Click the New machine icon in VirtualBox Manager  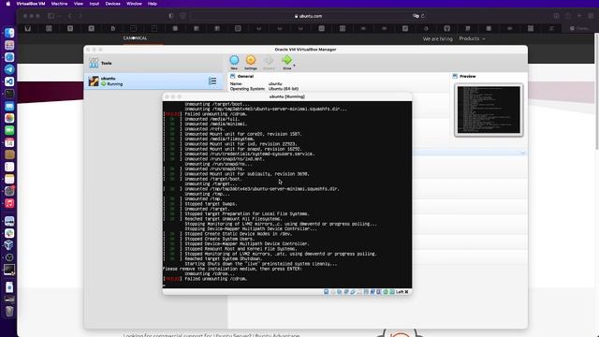pyautogui.click(x=234, y=60)
